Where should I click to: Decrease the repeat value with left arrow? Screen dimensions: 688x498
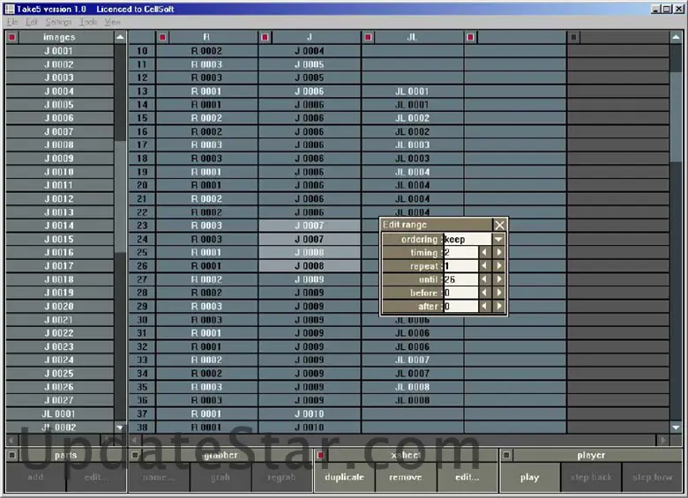484,266
